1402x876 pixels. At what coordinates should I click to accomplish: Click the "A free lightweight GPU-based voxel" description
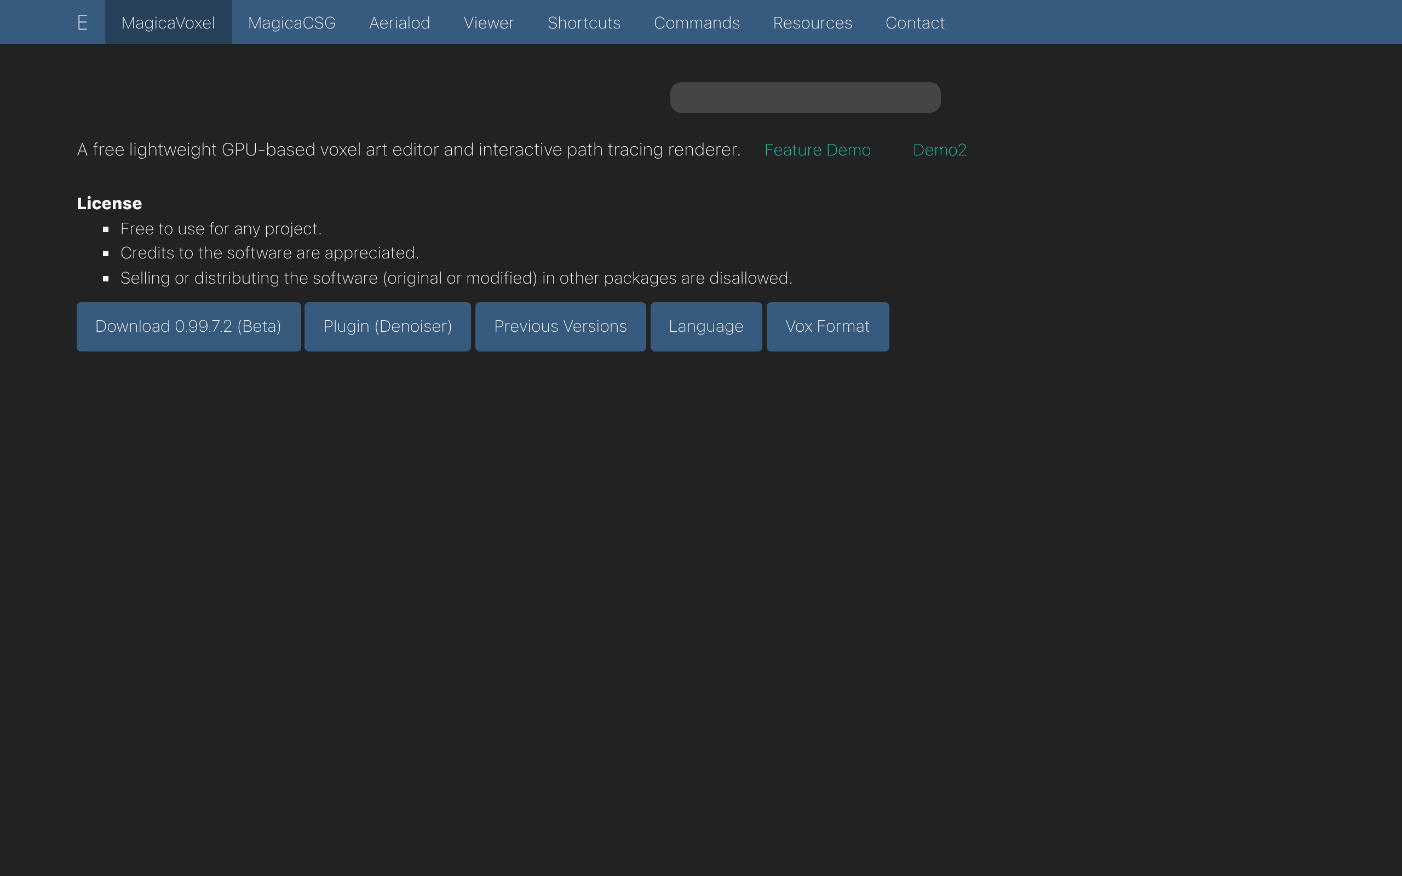(x=409, y=150)
